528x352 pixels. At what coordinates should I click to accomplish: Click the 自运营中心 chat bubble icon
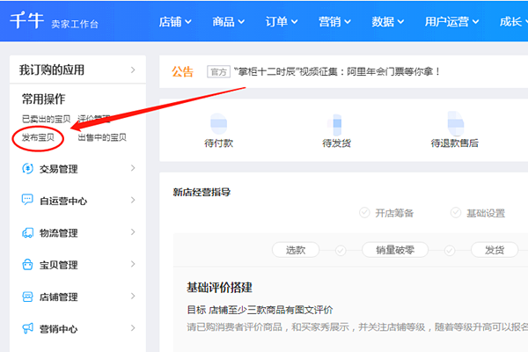tap(27, 200)
